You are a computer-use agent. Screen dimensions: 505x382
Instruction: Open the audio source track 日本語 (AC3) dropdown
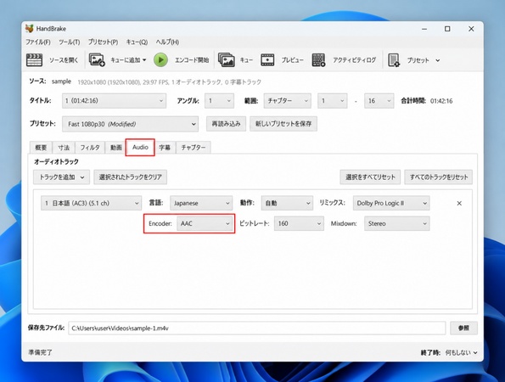point(91,203)
